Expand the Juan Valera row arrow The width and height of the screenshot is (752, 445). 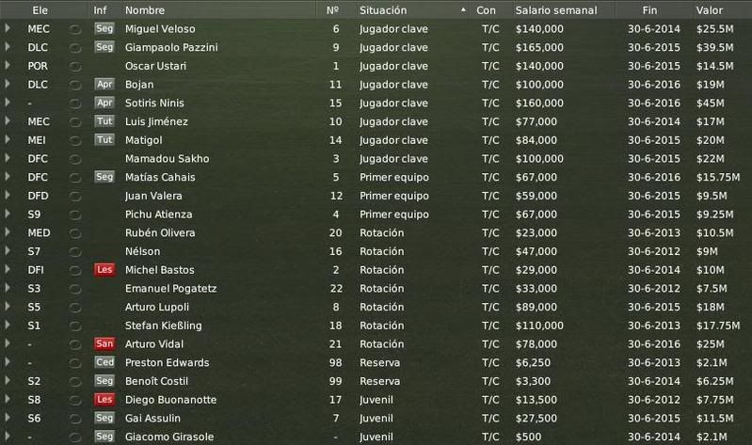coord(8,195)
